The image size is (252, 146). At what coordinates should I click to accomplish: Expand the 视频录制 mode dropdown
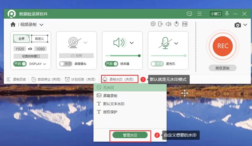click(42, 25)
